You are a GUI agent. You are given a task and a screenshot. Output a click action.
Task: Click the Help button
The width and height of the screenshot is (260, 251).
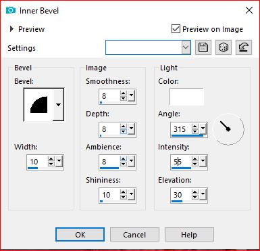[x=189, y=235]
